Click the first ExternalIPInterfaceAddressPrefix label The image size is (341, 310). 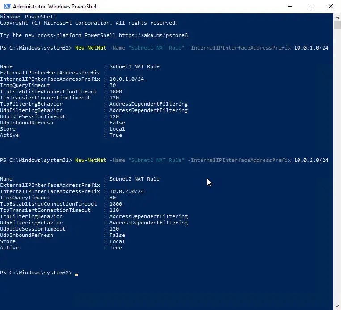click(x=50, y=73)
